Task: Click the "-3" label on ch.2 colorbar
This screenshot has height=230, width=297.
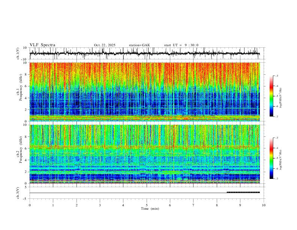Action: click(276, 138)
